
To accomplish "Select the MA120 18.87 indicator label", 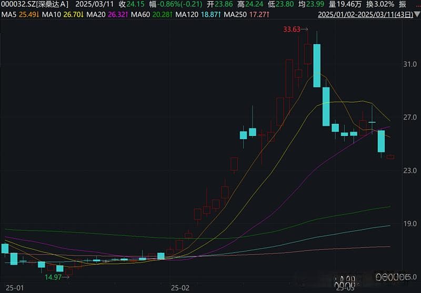I will coord(198,15).
